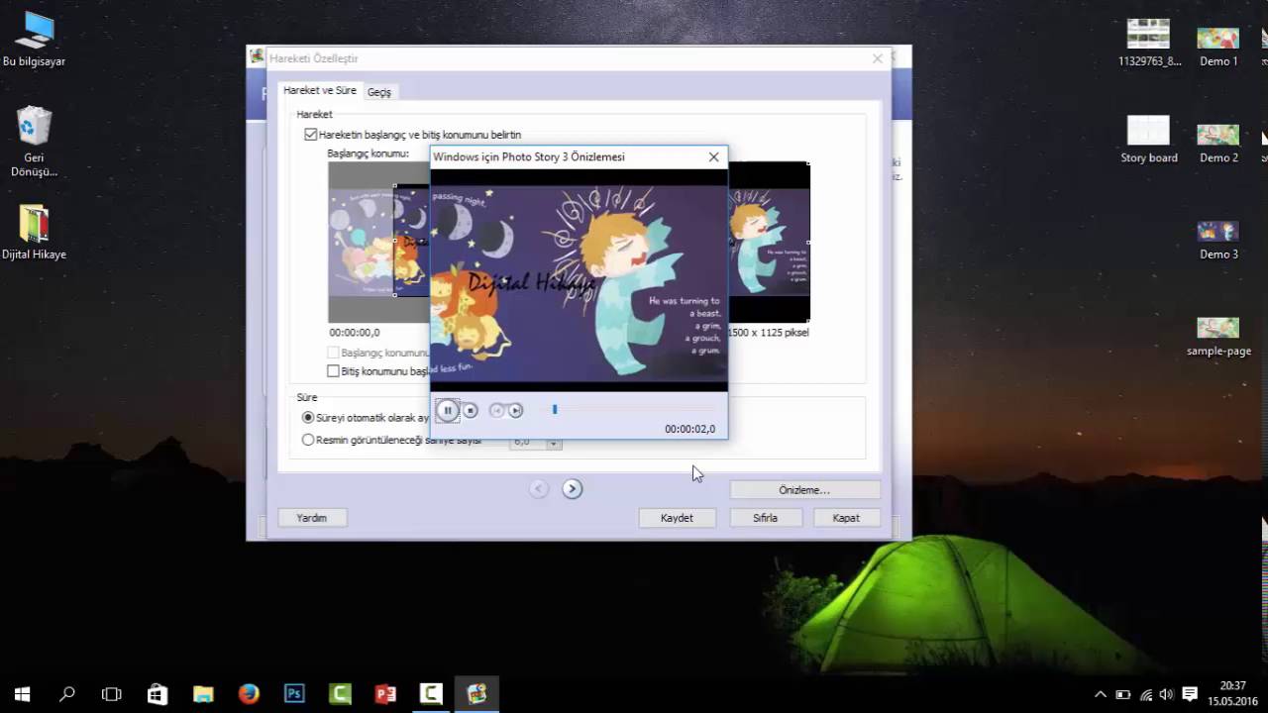Click the Photo Story taskbar icon
The image size is (1268, 713).
pyautogui.click(x=476, y=694)
